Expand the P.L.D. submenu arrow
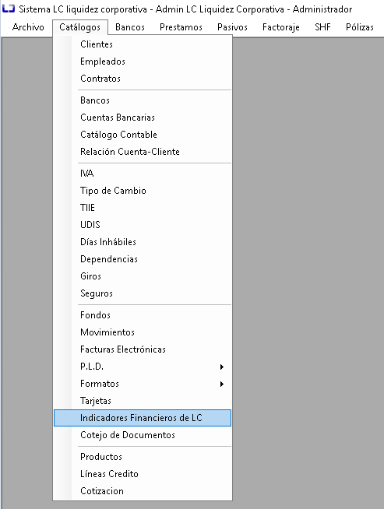Image resolution: width=384 pixels, height=509 pixels. coord(221,367)
